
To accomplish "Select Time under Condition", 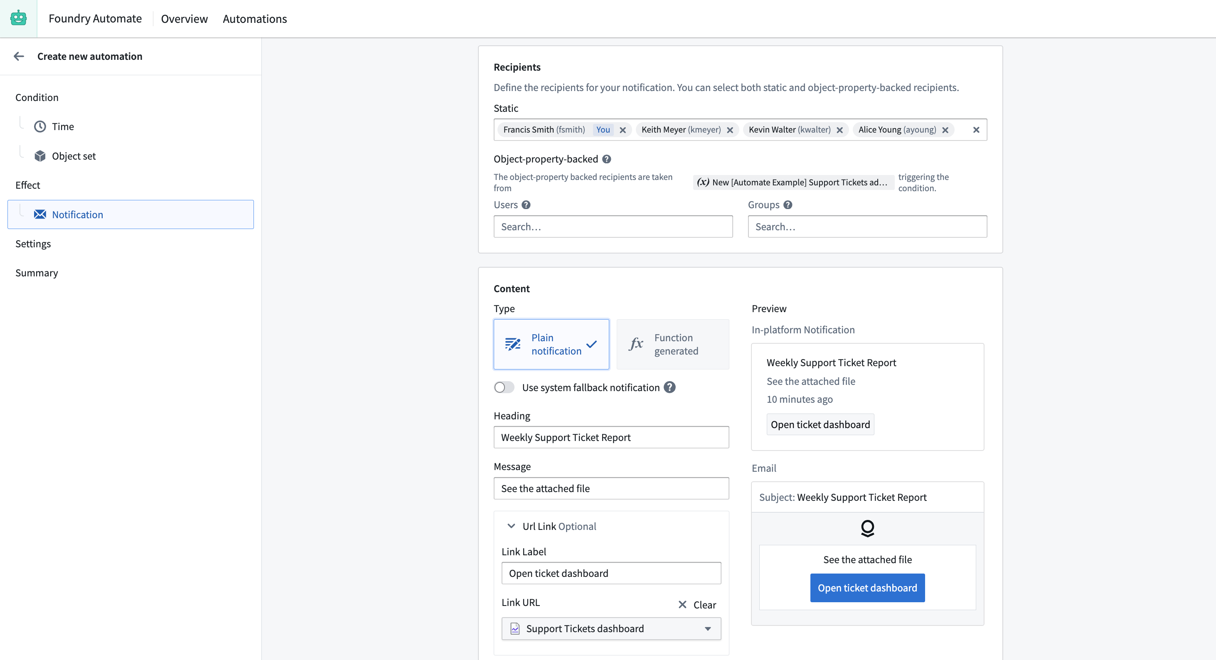I will coord(63,126).
